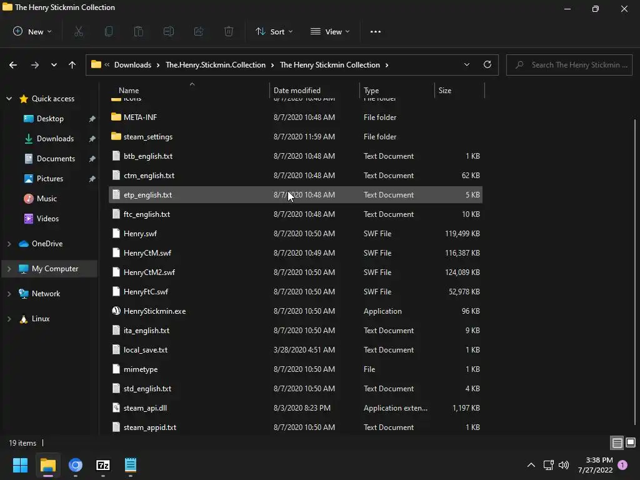This screenshot has width=640, height=480.
Task: Select the Henry.swf file
Action: tap(296, 234)
